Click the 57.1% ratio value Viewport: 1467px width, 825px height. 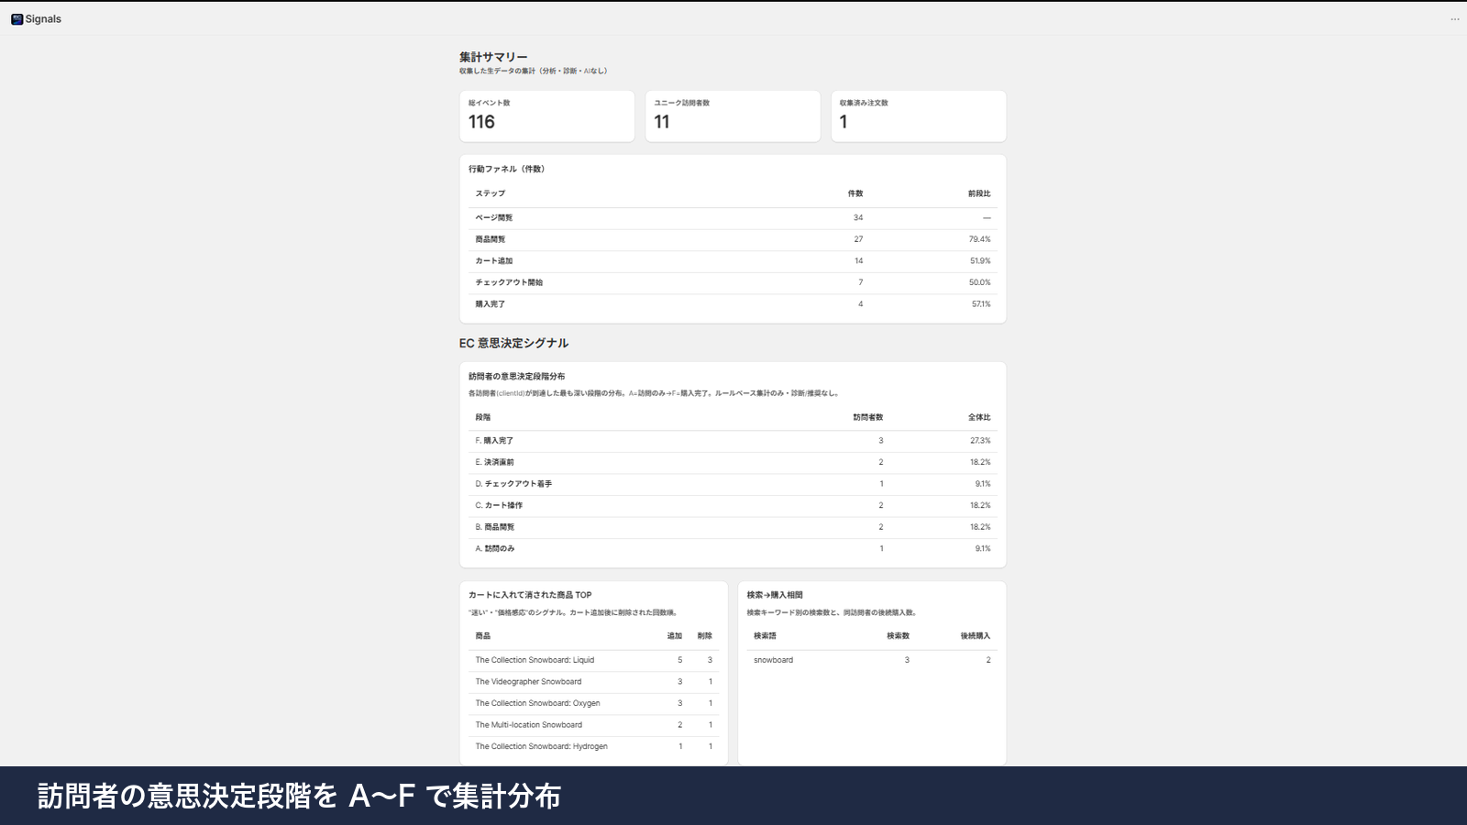tap(981, 304)
